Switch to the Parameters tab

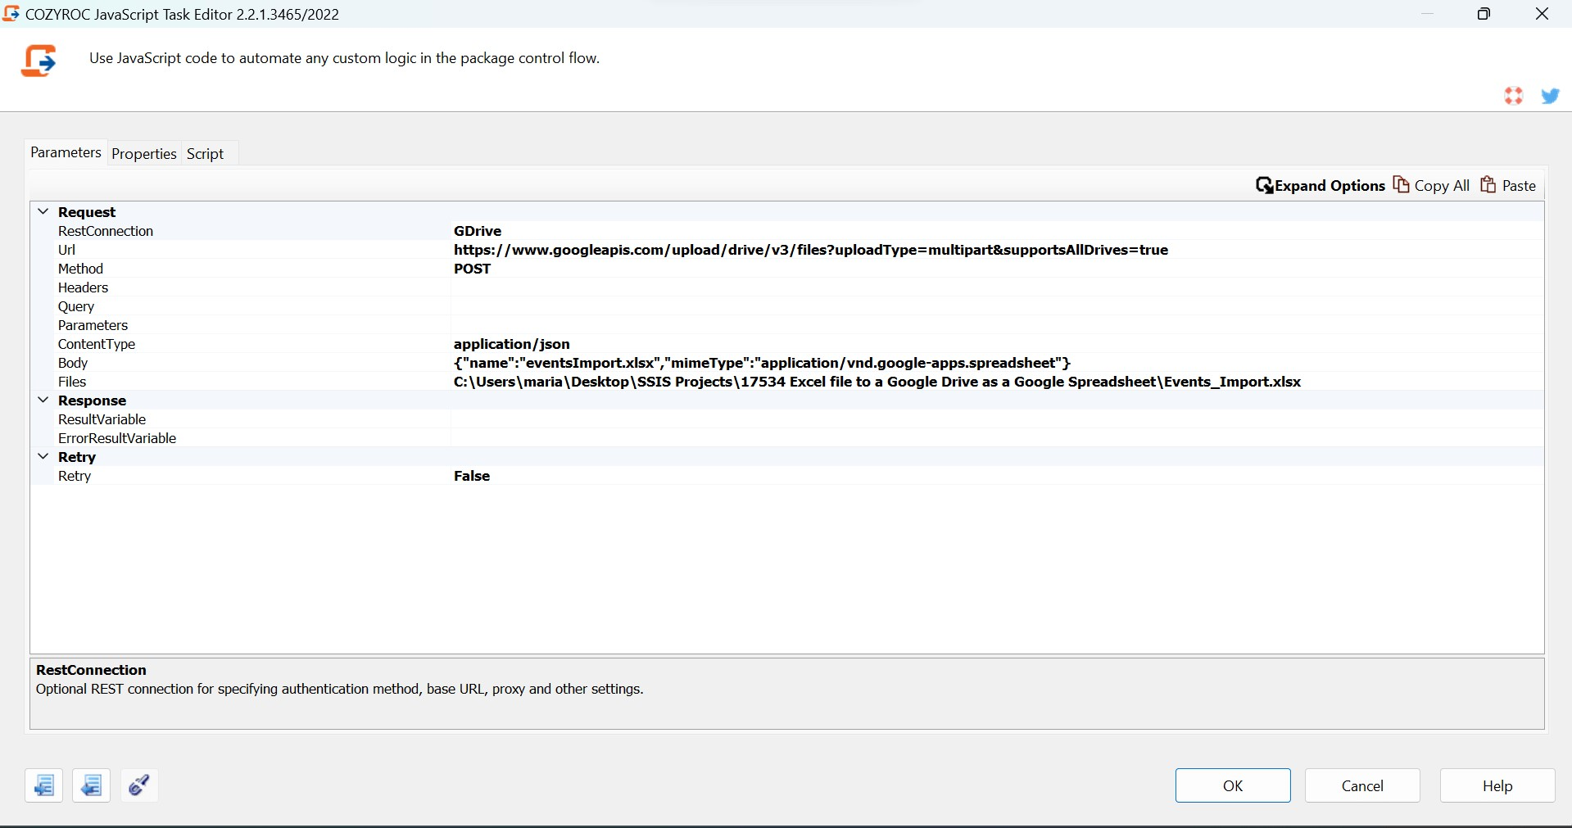click(x=66, y=152)
